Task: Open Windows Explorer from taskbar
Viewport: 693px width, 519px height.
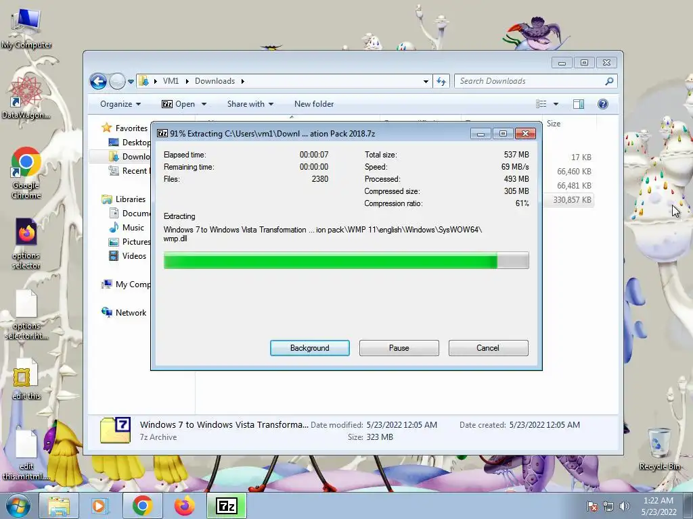Action: click(59, 505)
